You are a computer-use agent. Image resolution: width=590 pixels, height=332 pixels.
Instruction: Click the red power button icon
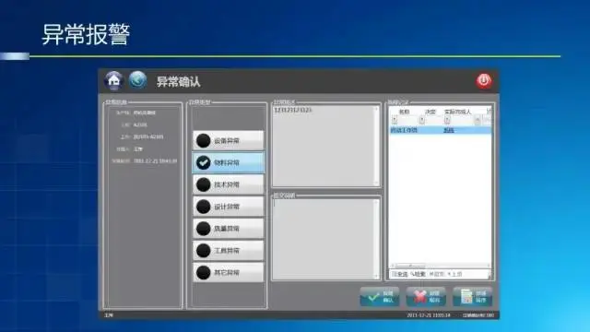484,80
